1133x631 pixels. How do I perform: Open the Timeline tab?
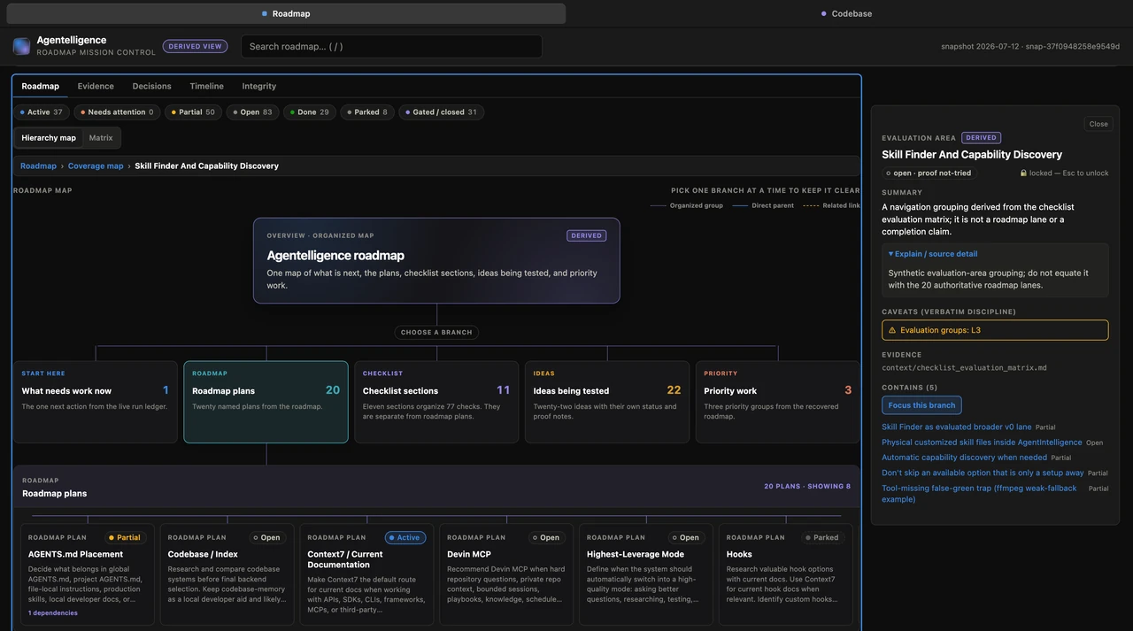pyautogui.click(x=206, y=86)
